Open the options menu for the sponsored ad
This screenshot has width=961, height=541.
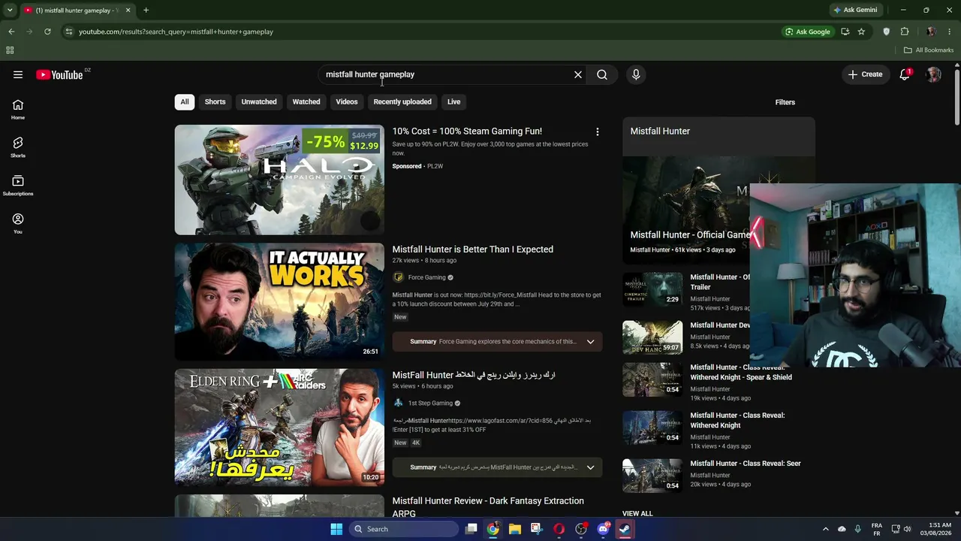[598, 131]
